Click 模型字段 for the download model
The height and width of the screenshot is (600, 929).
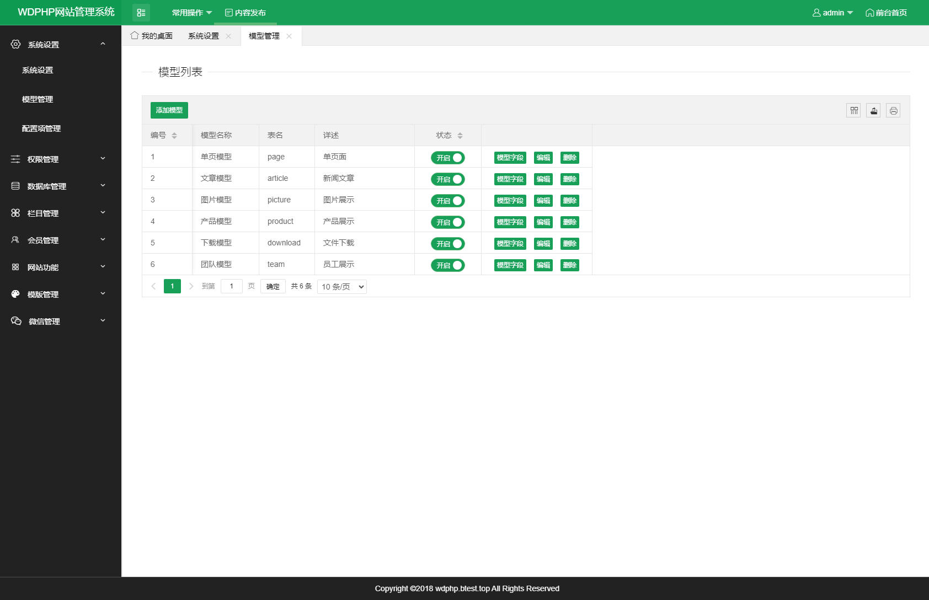510,244
